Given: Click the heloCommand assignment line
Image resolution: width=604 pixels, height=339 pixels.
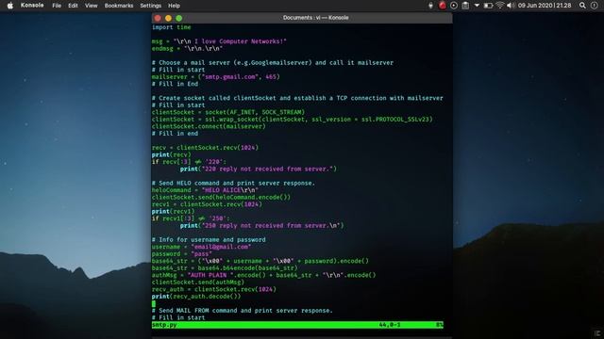Looking at the screenshot, I should (205, 190).
